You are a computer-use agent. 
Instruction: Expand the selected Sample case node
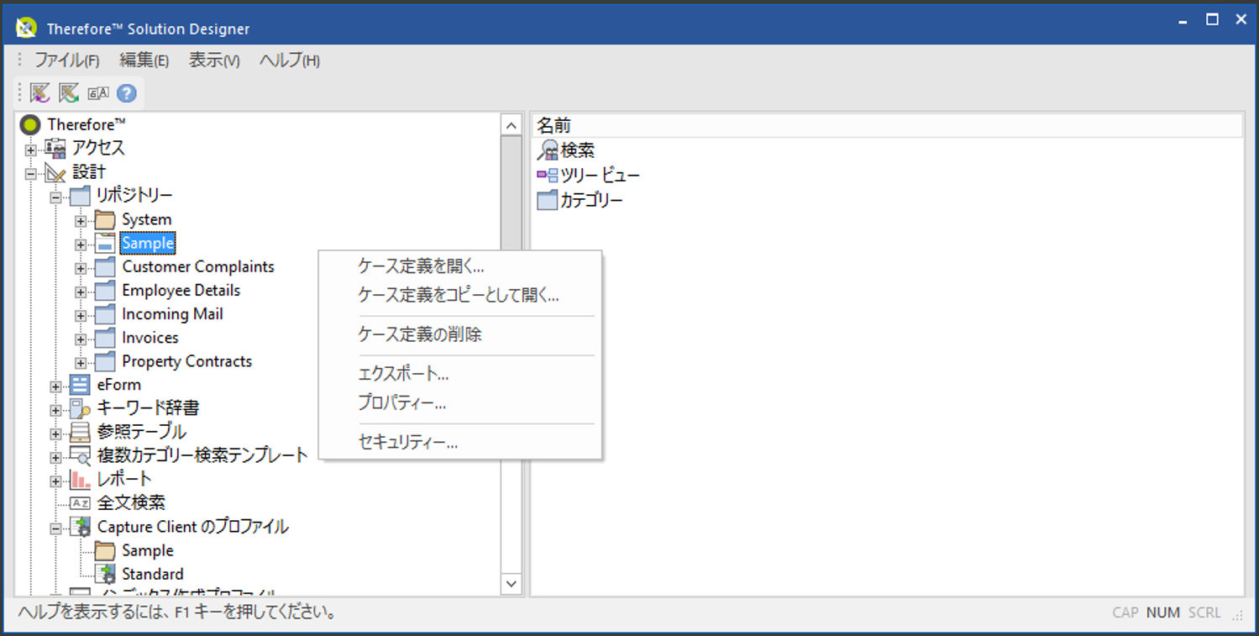[x=81, y=244]
